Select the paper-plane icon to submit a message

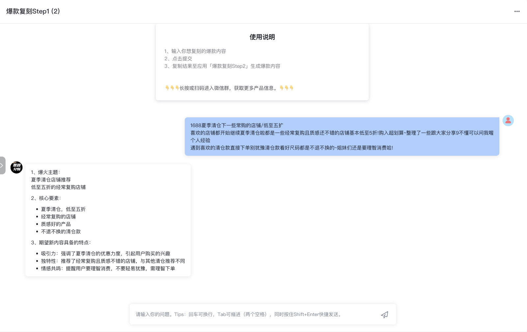pyautogui.click(x=385, y=315)
